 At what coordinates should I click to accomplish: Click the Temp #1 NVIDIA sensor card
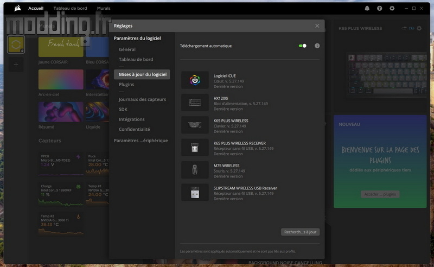pos(98,194)
